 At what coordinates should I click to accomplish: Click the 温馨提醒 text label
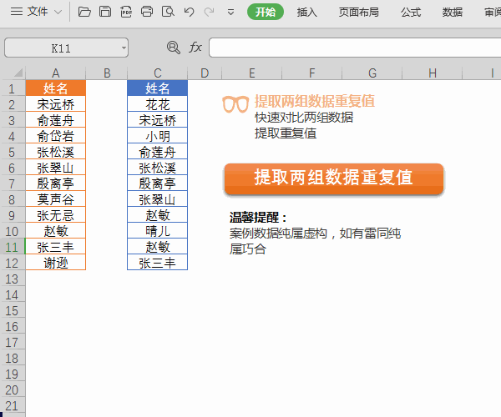[x=258, y=218]
